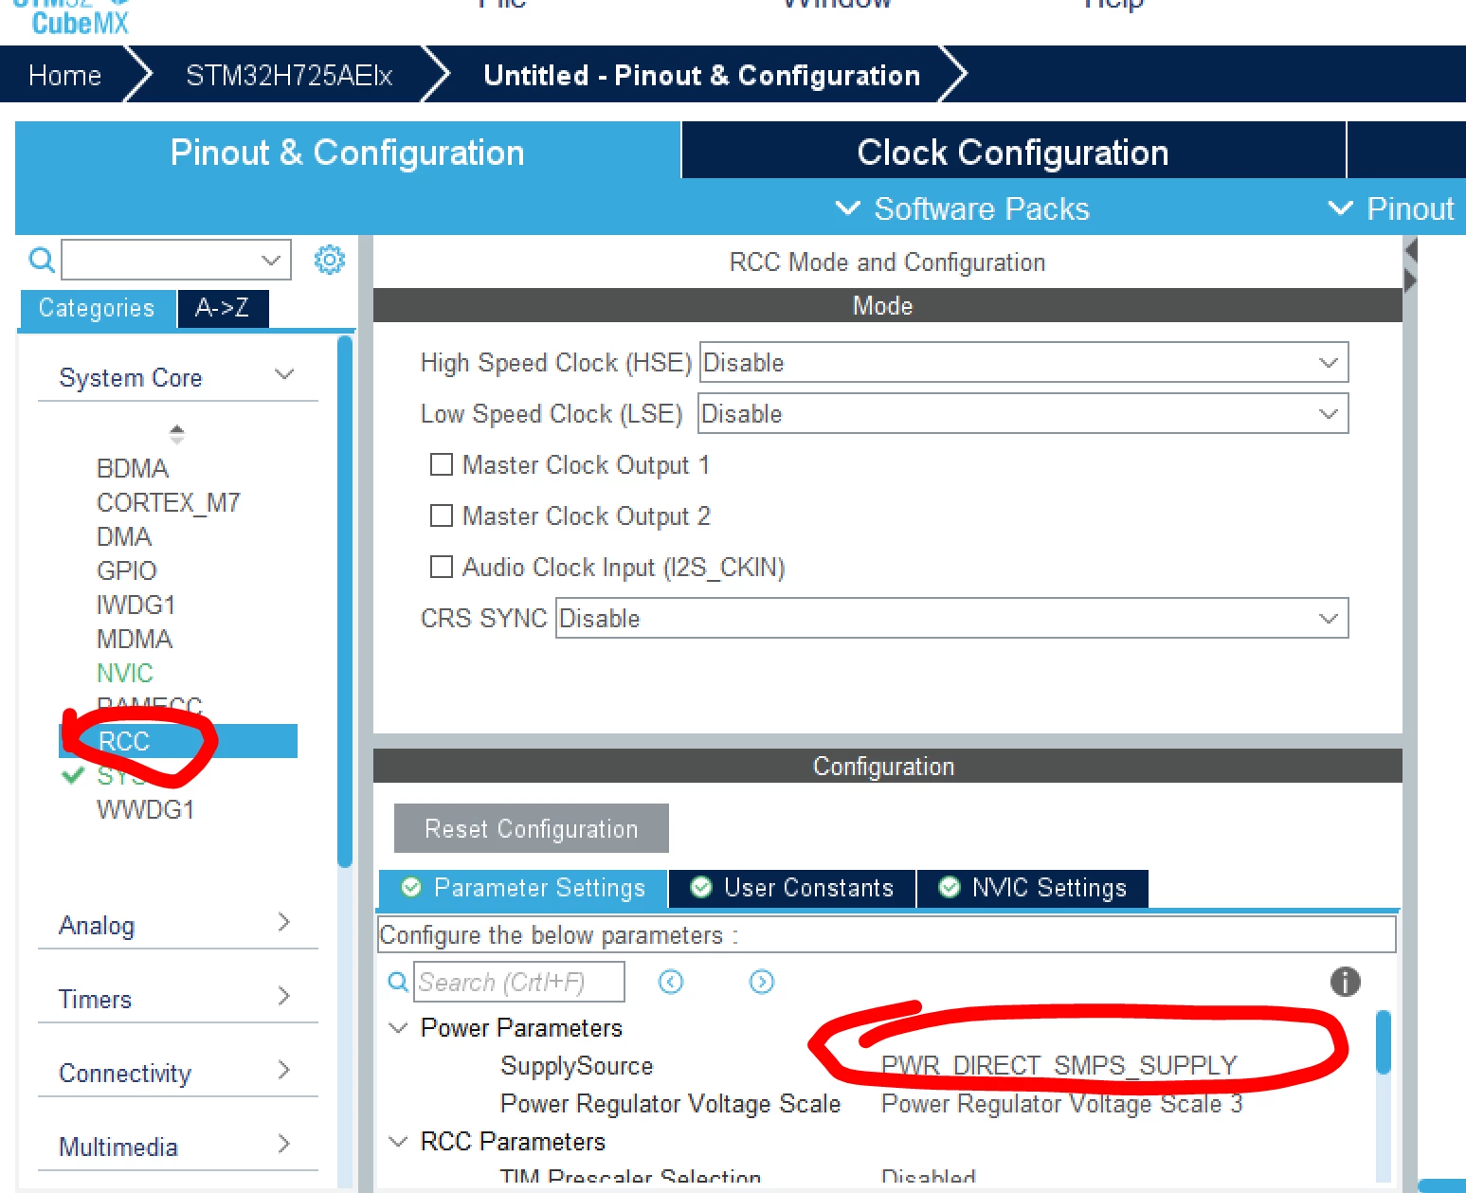Click Untitled - Pinout & Configuration breadcrumb
Screen dimensions: 1466x1193
(702, 75)
